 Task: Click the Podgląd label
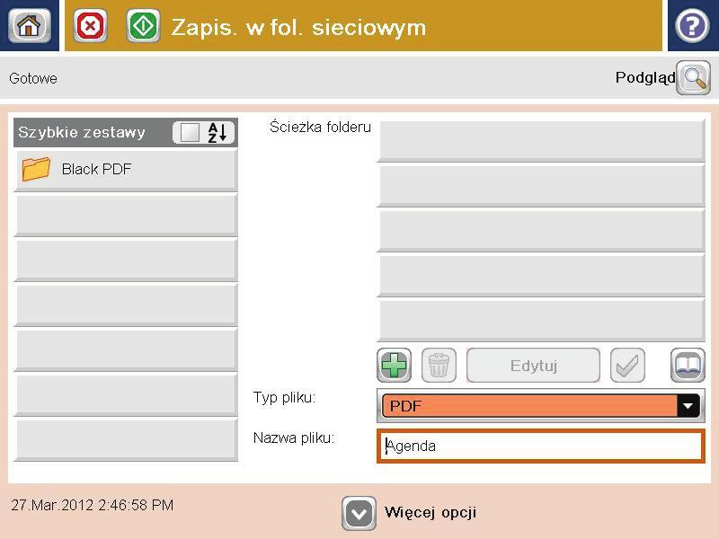(645, 78)
